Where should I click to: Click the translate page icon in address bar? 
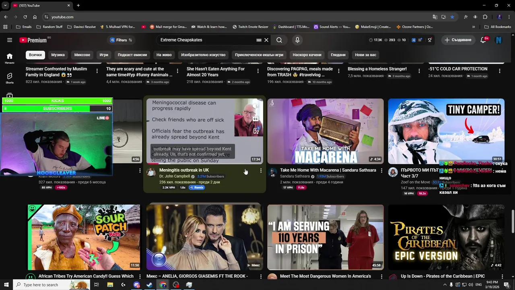(x=435, y=17)
